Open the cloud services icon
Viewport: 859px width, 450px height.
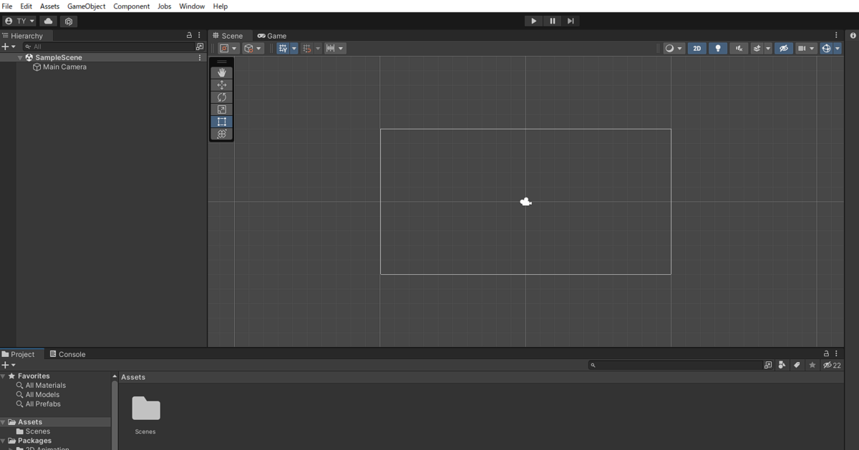[x=49, y=21]
